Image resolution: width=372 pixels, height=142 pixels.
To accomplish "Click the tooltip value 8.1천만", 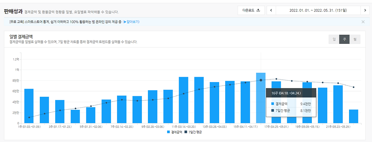I will point(305,110).
